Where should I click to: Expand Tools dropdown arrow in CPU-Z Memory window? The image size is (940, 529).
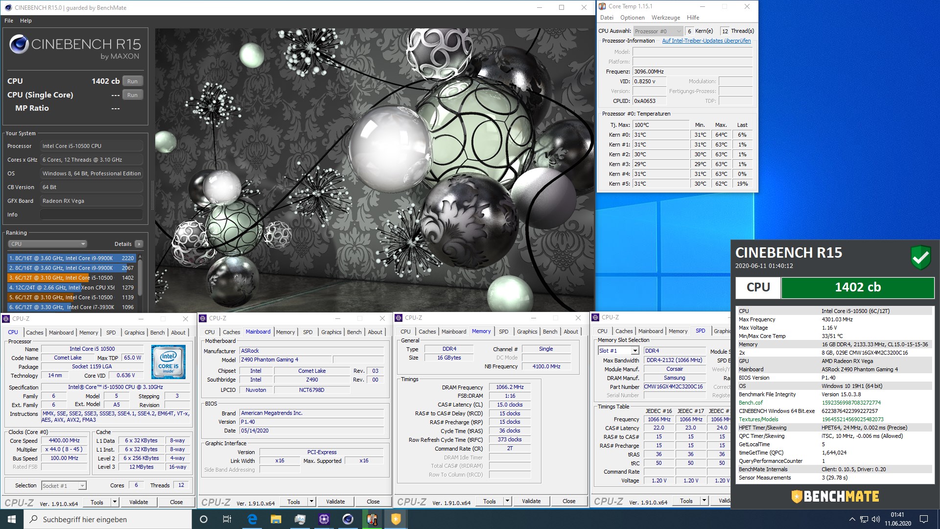pos(507,501)
